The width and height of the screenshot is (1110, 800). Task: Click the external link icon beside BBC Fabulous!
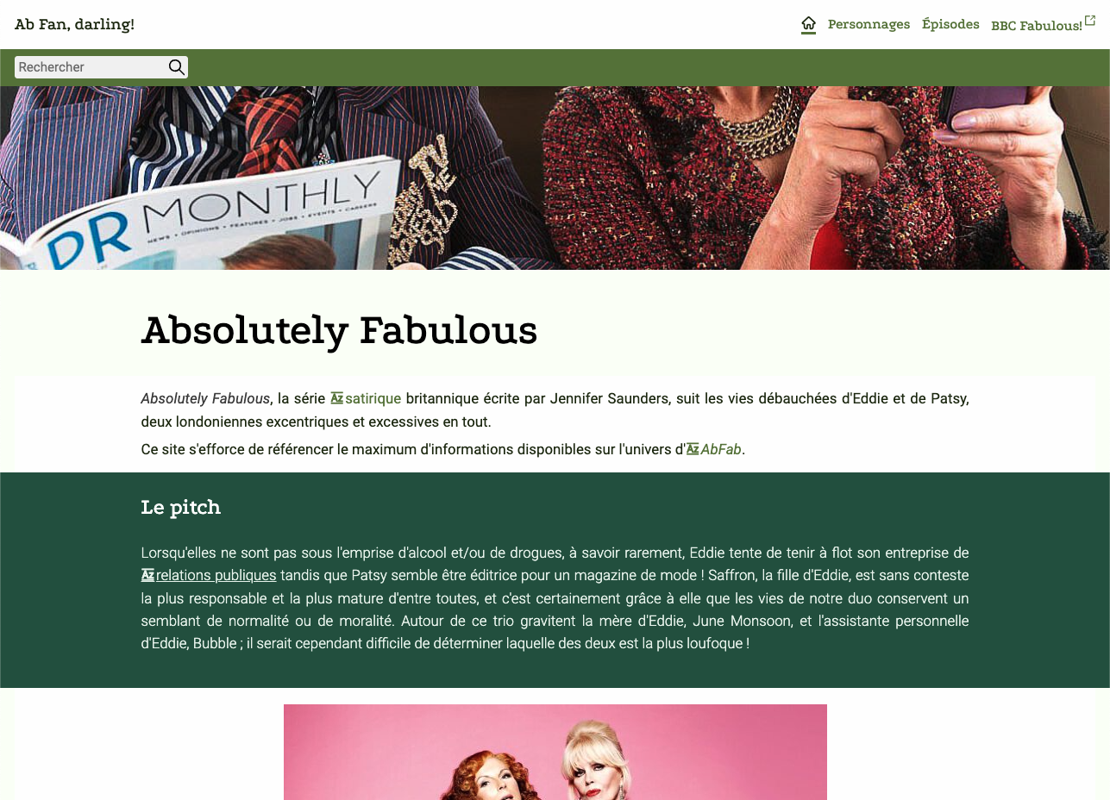(x=1090, y=20)
